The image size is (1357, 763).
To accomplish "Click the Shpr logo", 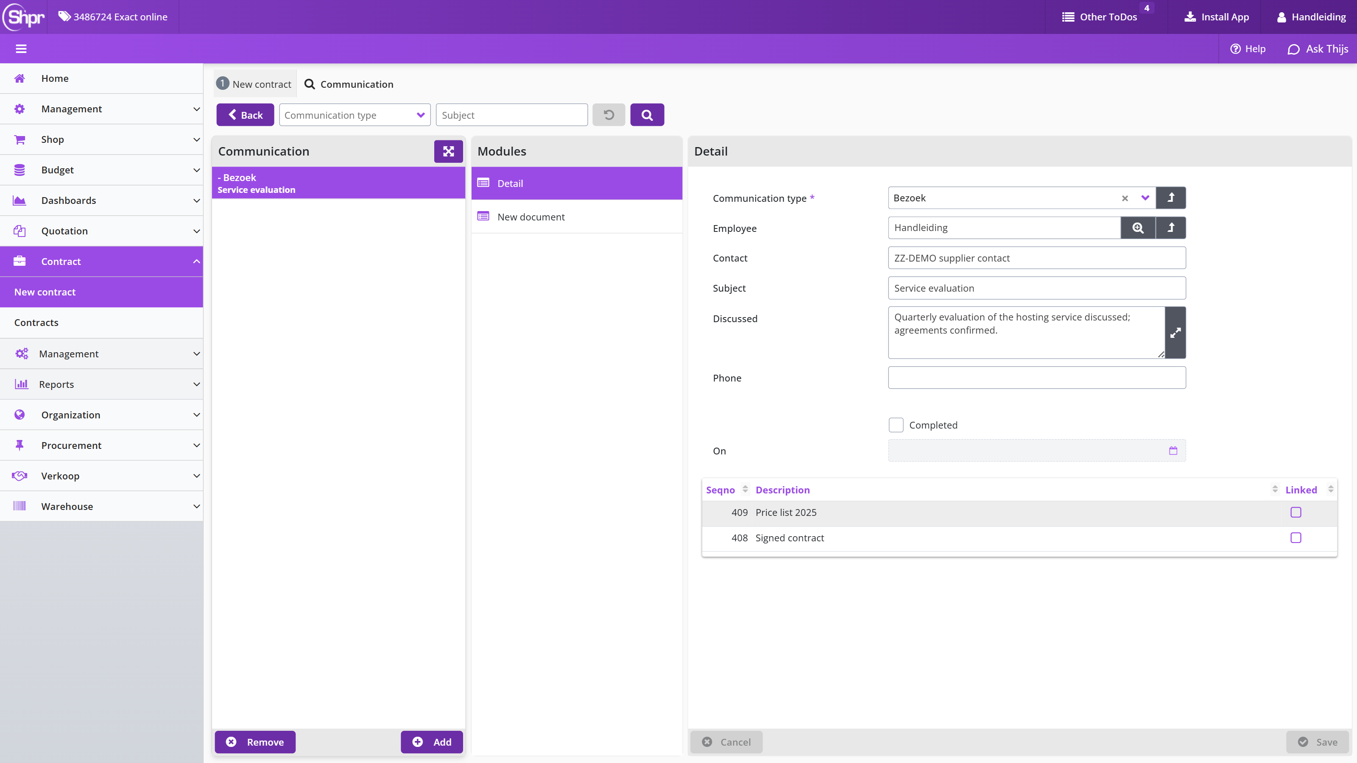I will coord(24,17).
